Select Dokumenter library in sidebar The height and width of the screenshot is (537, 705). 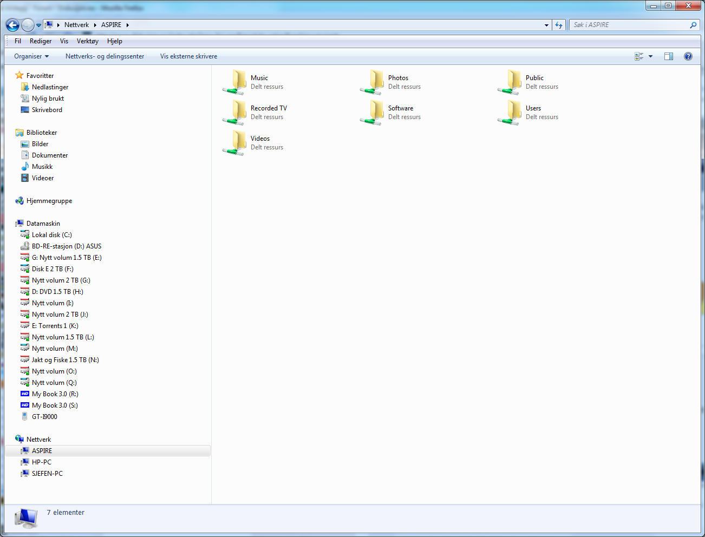[50, 155]
